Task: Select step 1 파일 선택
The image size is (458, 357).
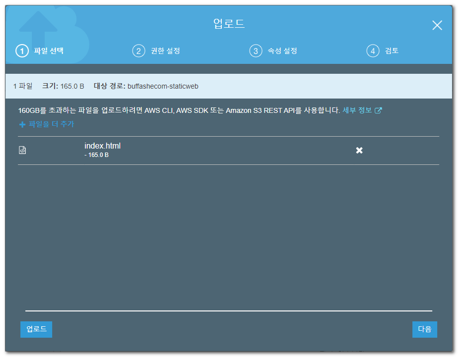Action: [40, 51]
